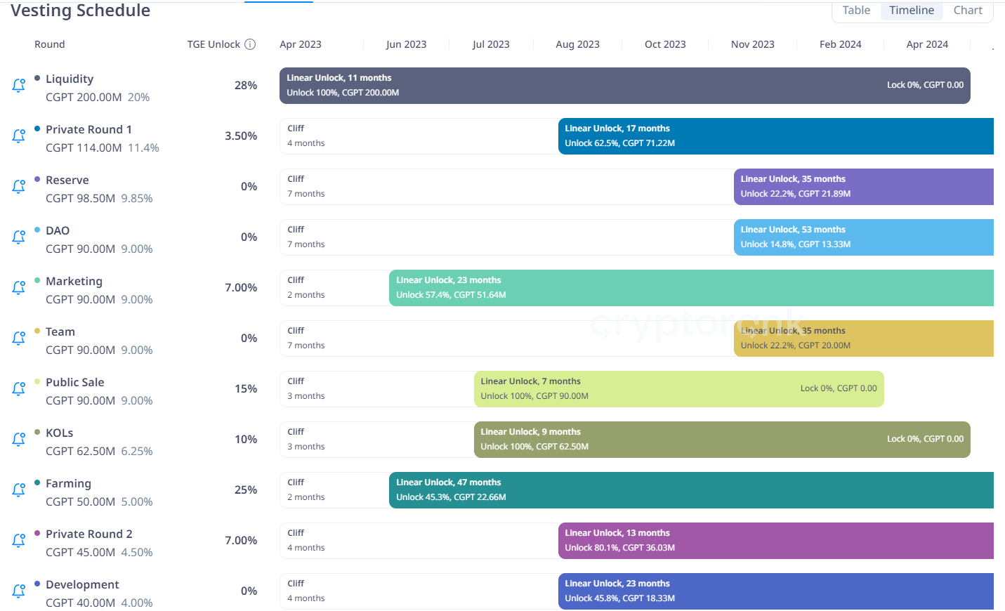This screenshot has width=1005, height=611.
Task: Click the Development round name
Action: (x=82, y=584)
